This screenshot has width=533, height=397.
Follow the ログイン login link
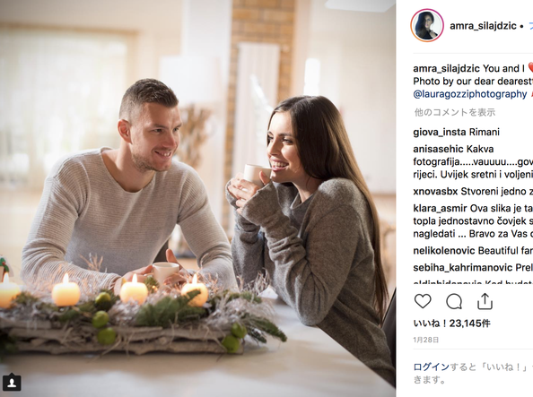pos(432,367)
